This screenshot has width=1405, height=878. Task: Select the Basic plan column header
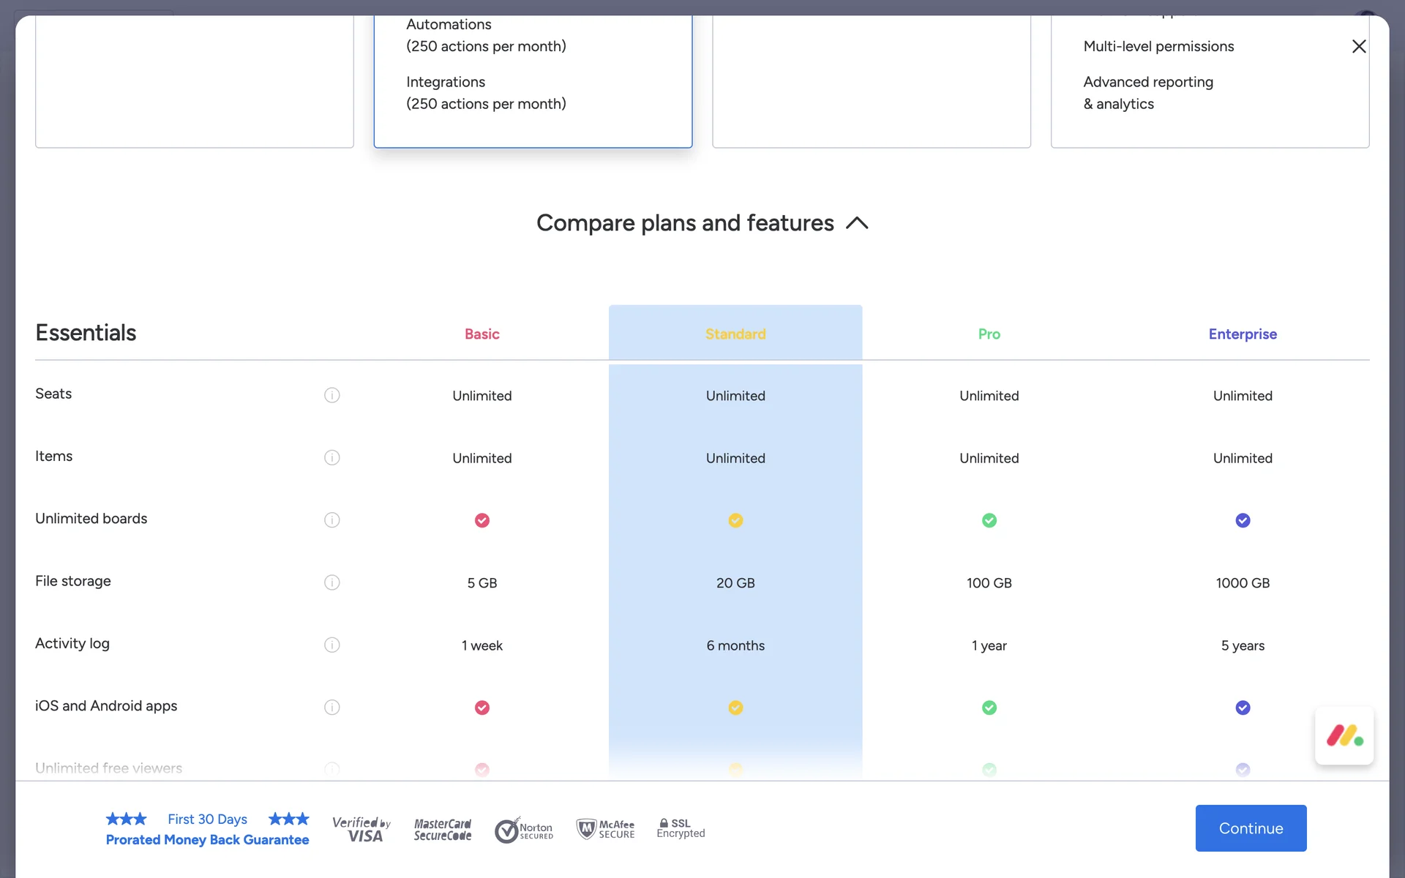pos(482,334)
